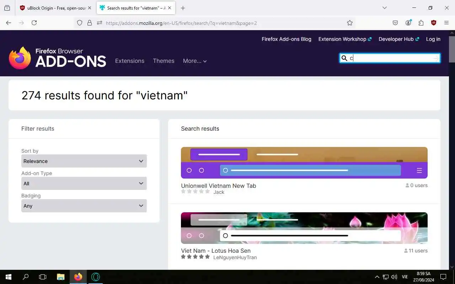This screenshot has height=284, width=455.
Task: Open the Windows notification center
Action: pos(443,277)
